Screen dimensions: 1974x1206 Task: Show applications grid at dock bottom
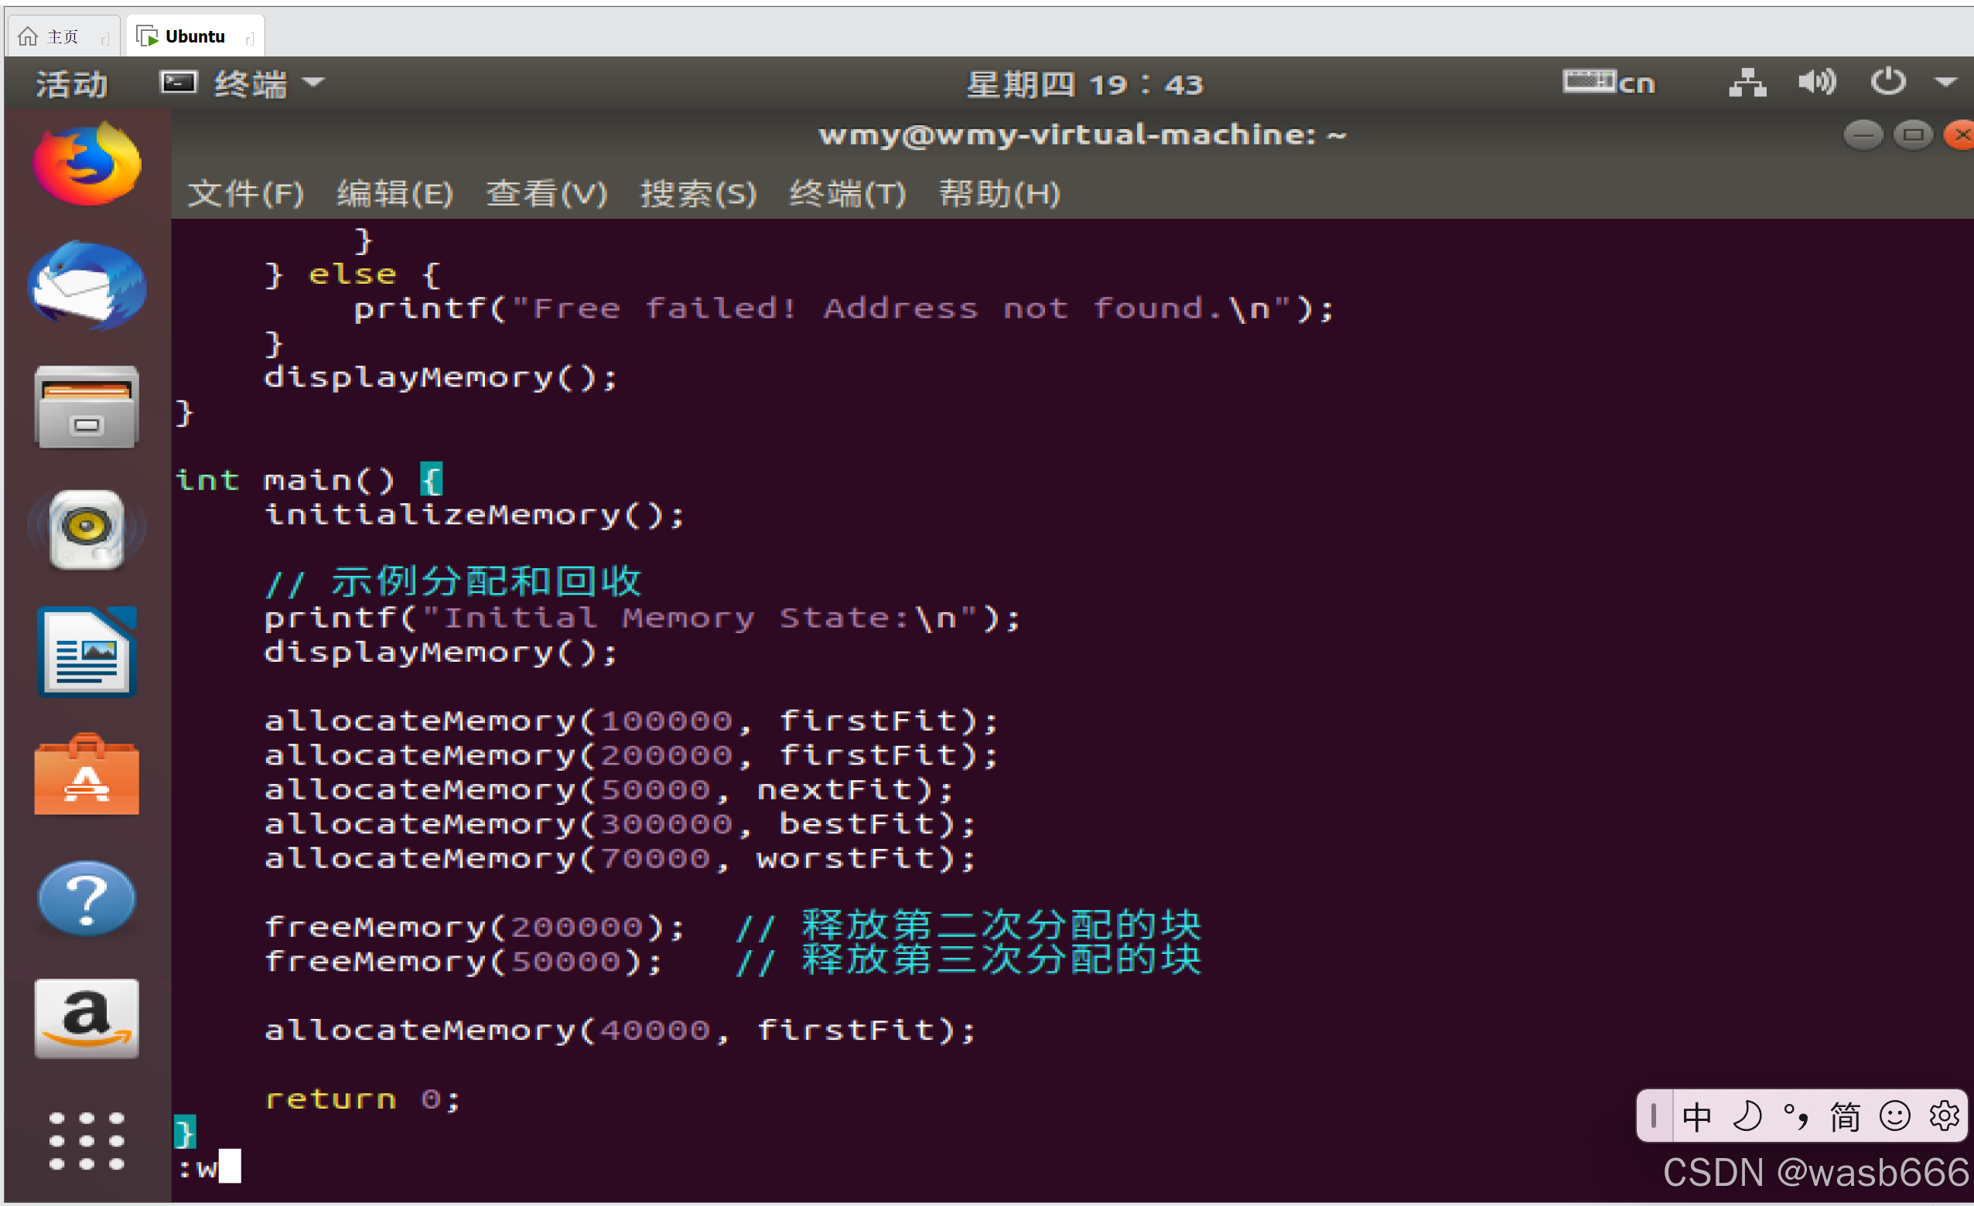[x=87, y=1140]
